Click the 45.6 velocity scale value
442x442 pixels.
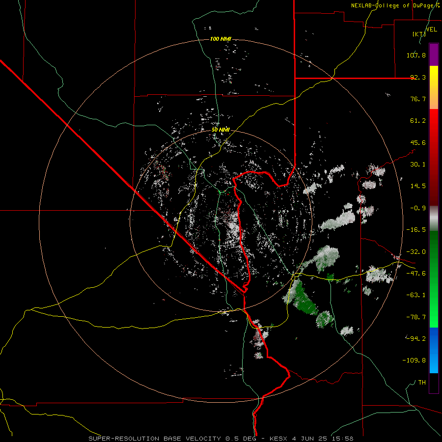coord(418,142)
